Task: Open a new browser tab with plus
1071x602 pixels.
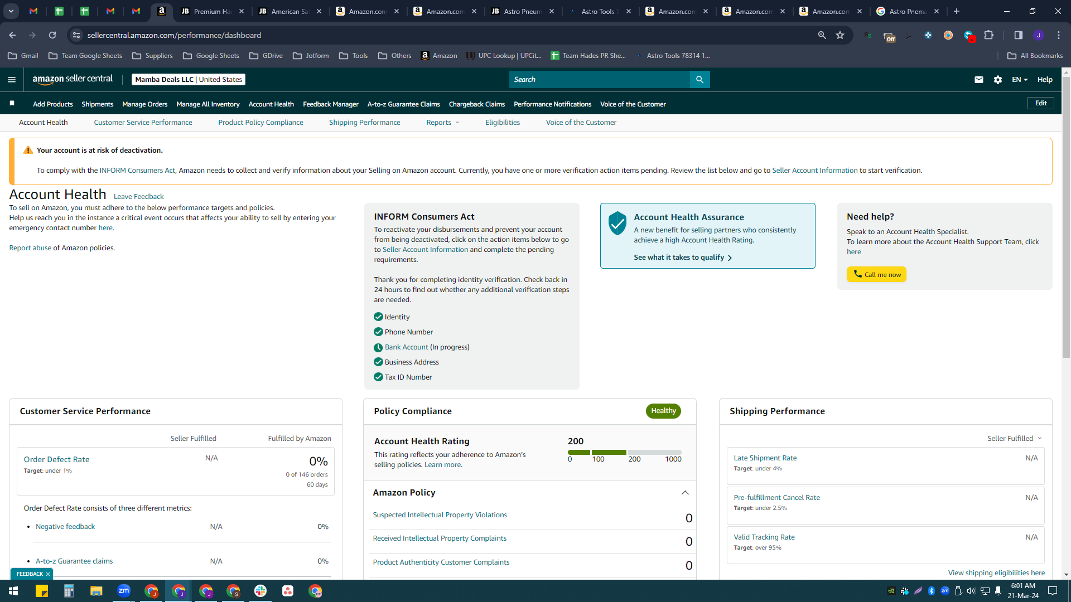Action: pyautogui.click(x=957, y=11)
